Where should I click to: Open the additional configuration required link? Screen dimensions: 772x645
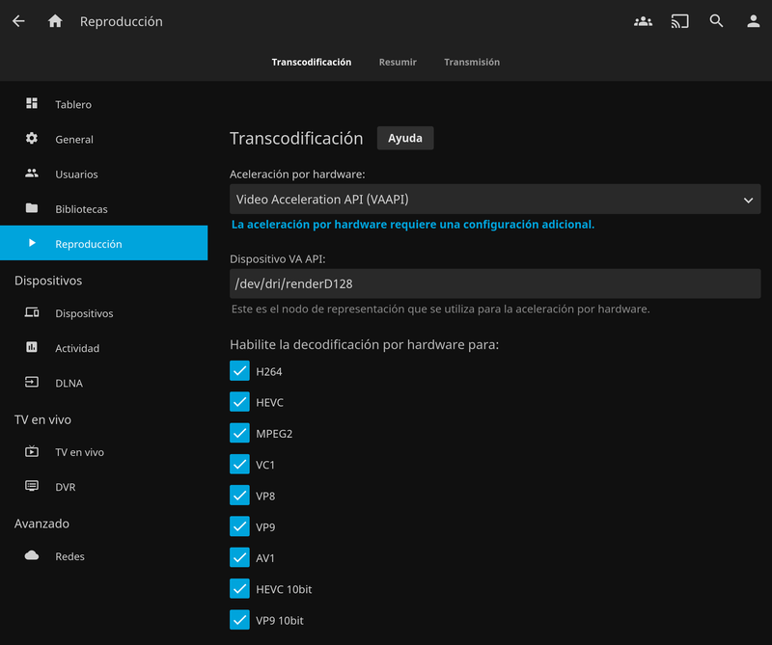coord(413,225)
